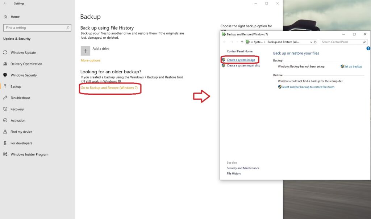Screen dimensions: 371x219
Task: Click the search magnifier in Find a setting
Action: click(x=68, y=28)
